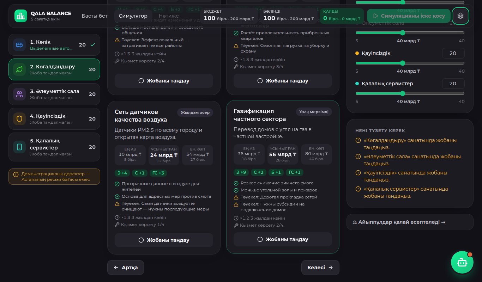This screenshot has height=282, width=482.
Task: Click the bus icon for Көлік
Action: tap(19, 45)
